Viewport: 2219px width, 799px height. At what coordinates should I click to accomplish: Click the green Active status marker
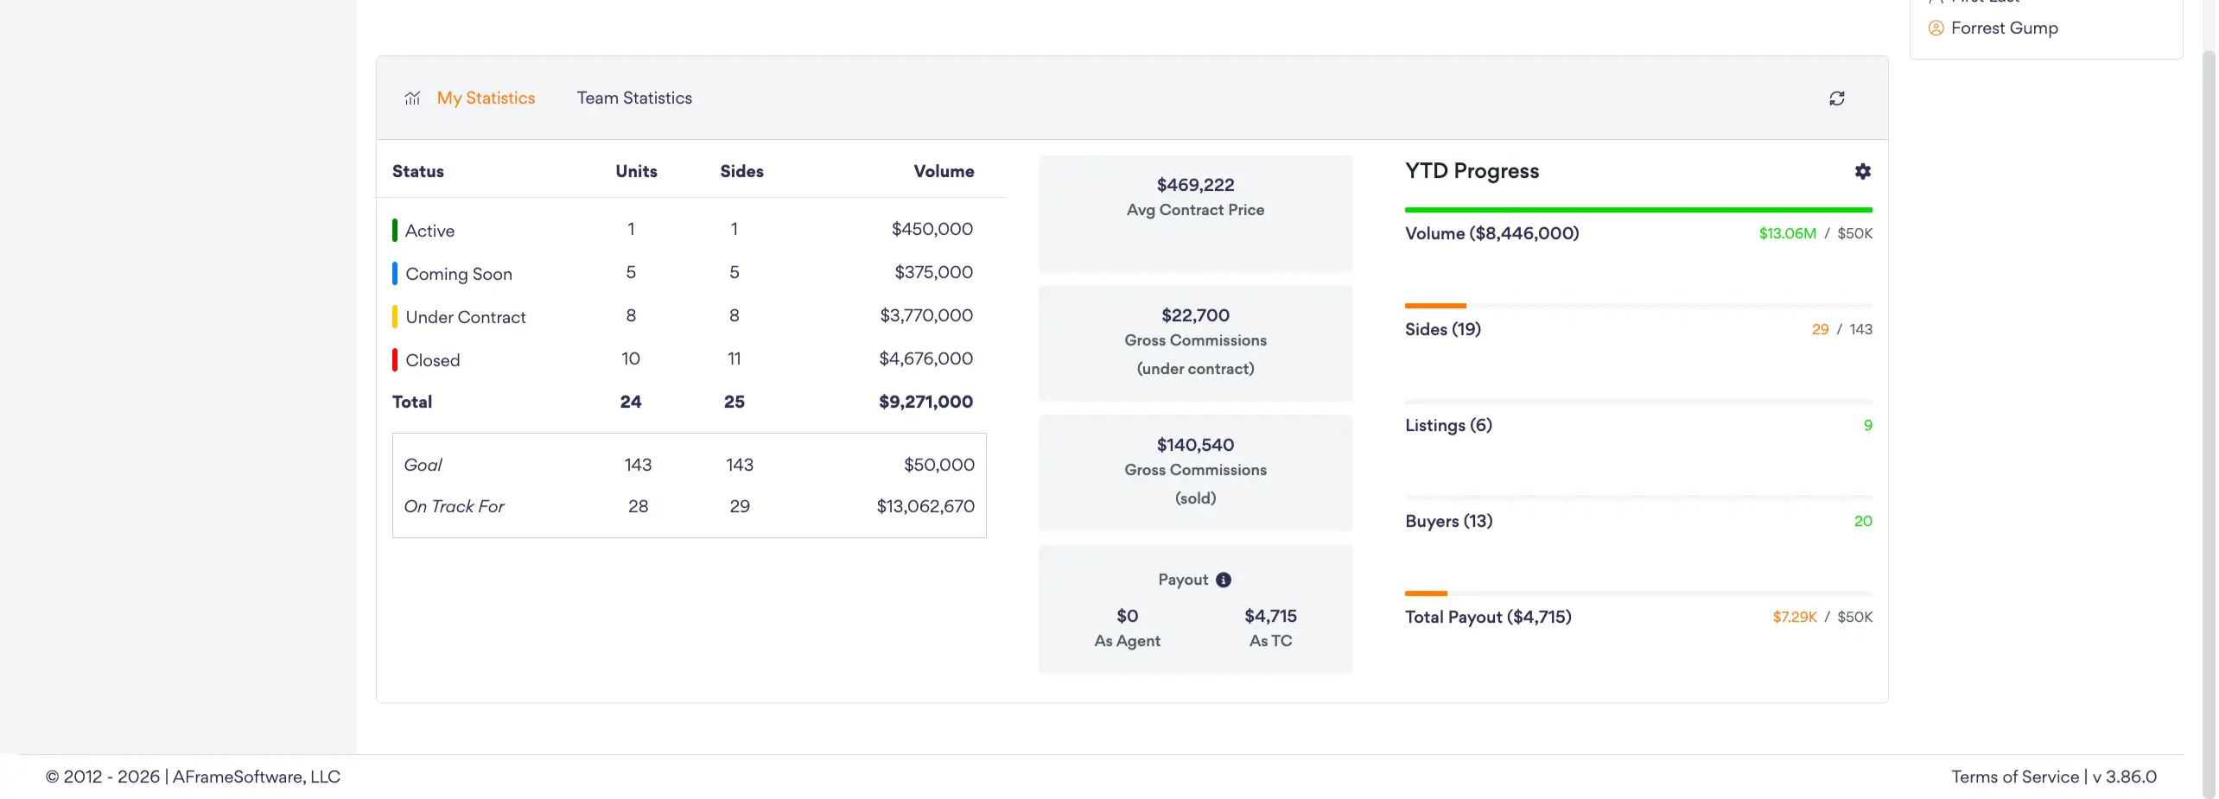coord(395,230)
